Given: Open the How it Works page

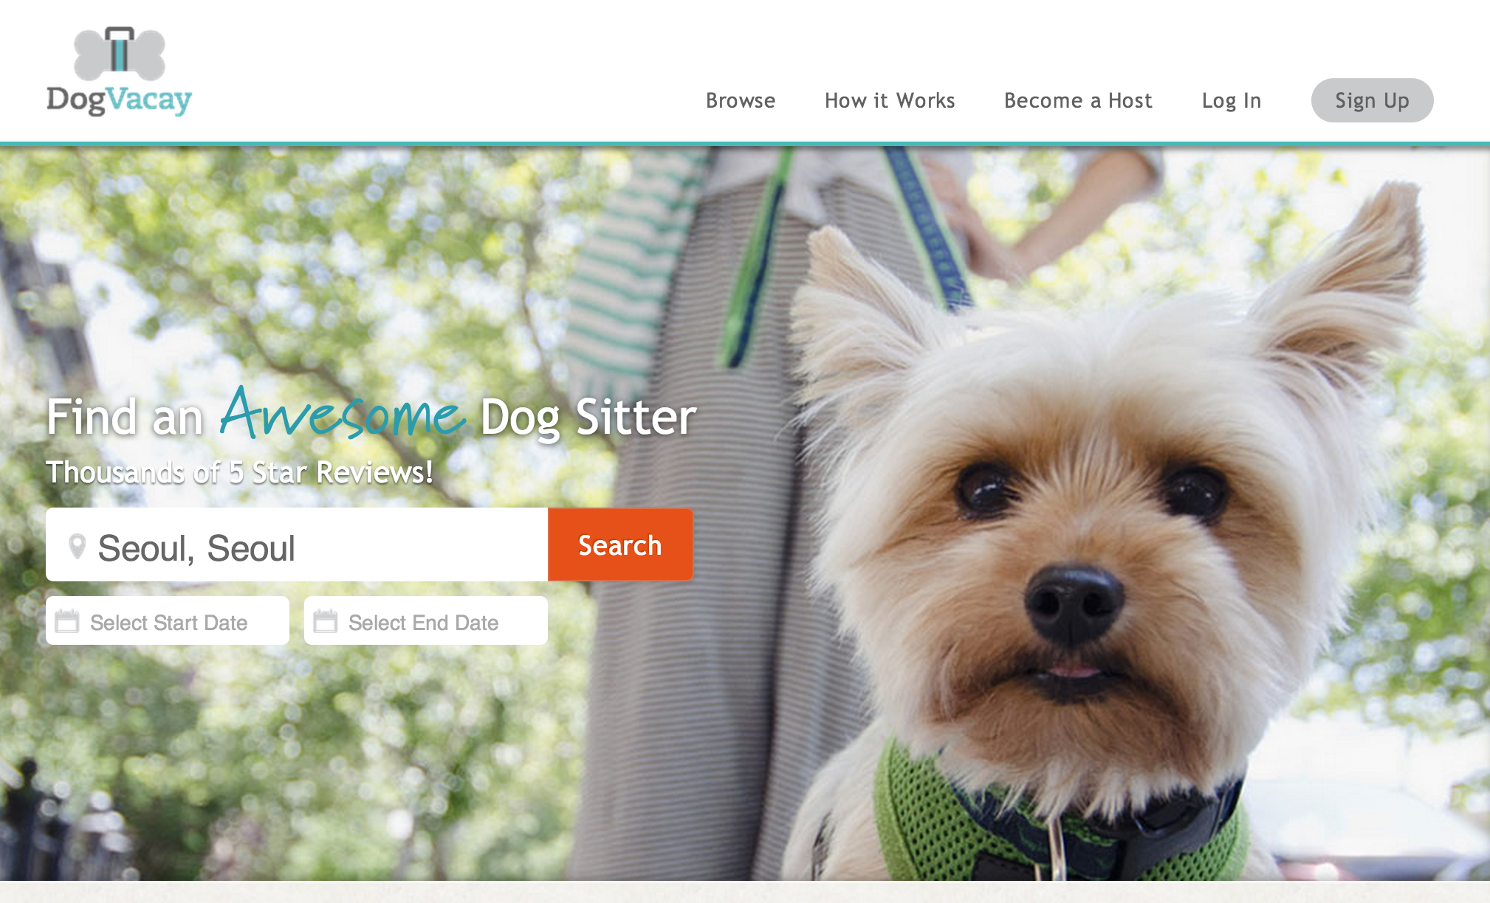Looking at the screenshot, I should (890, 100).
